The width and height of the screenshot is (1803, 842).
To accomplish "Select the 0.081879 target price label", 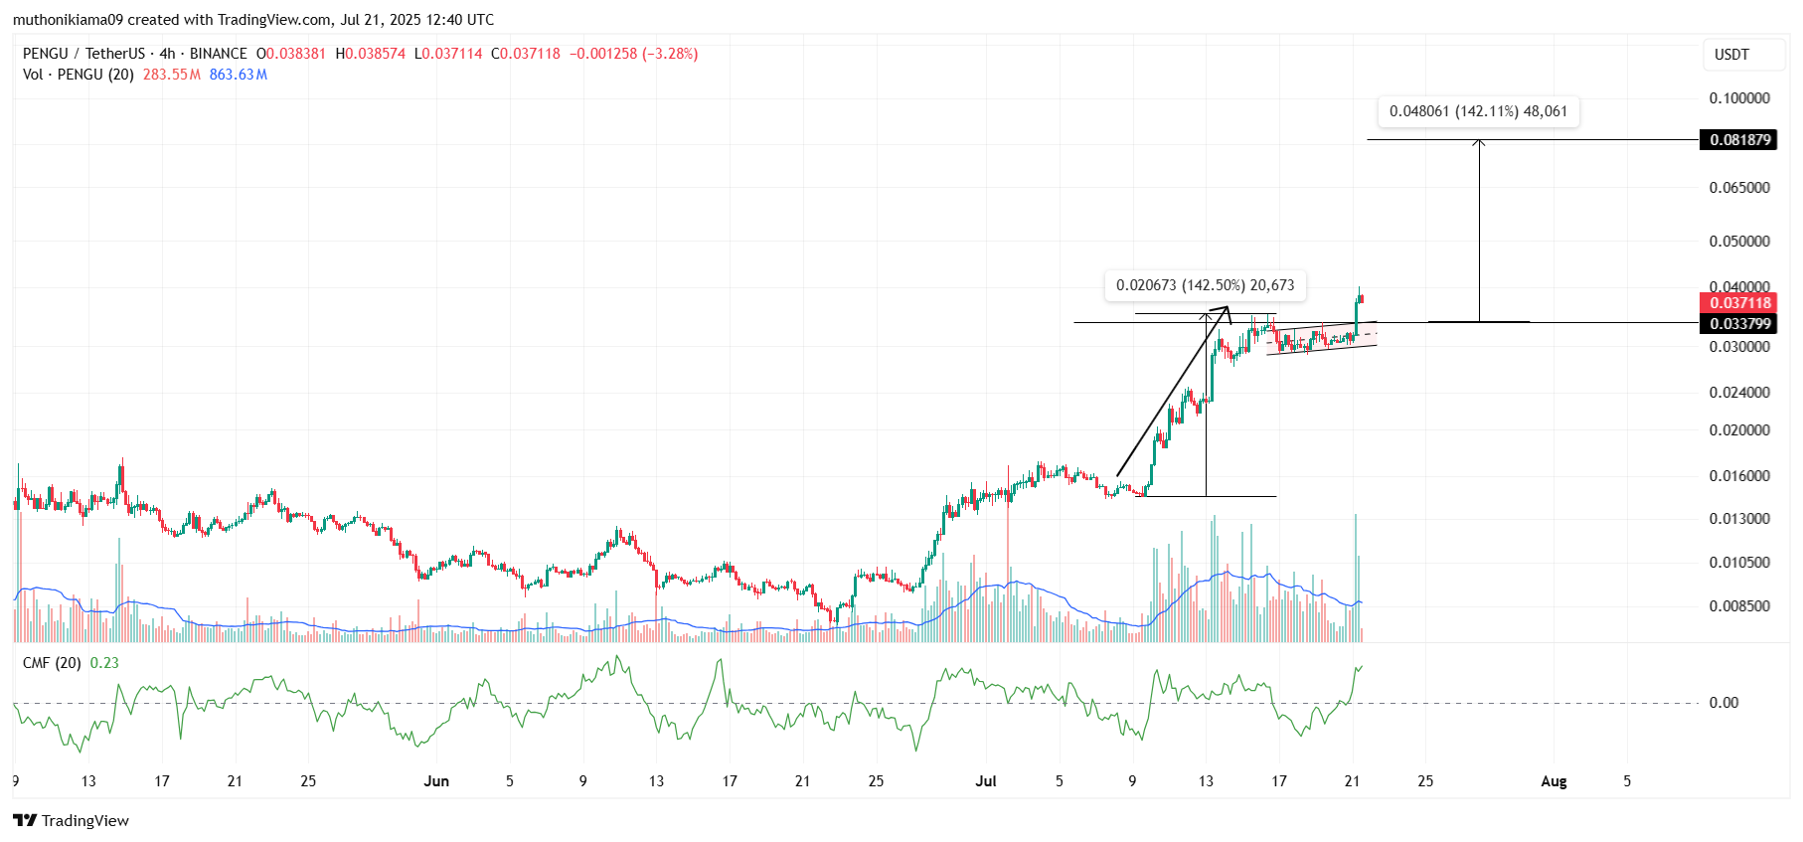I will tap(1739, 140).
